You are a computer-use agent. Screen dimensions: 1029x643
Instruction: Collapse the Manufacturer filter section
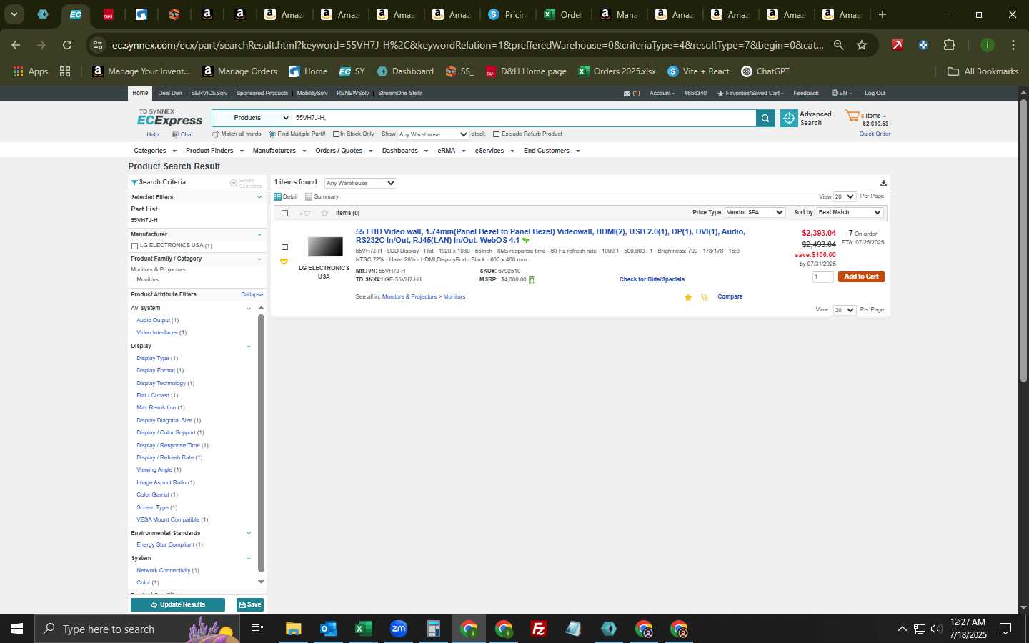click(x=259, y=235)
